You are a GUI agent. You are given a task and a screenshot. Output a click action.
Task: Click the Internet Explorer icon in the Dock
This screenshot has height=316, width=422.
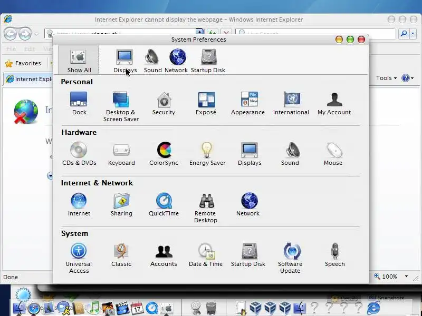tap(373, 308)
